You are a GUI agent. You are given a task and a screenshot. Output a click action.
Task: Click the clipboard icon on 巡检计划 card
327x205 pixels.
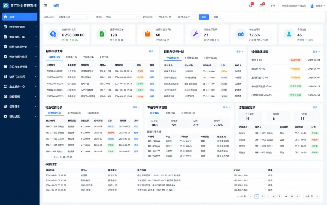(x=147, y=34)
